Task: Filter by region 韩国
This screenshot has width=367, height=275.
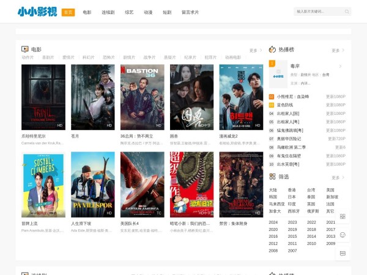Action: 273,197
